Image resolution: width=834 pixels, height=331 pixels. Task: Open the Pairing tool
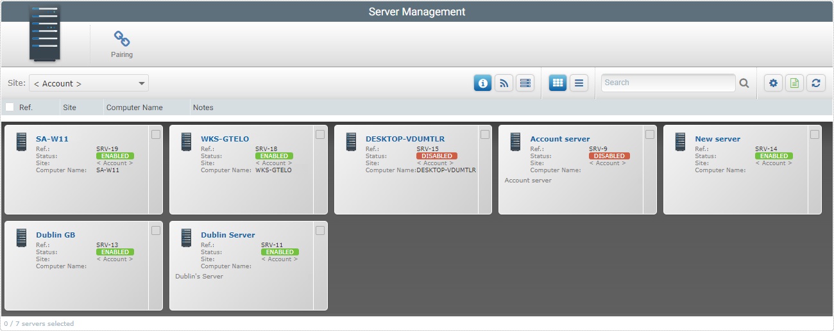click(121, 45)
